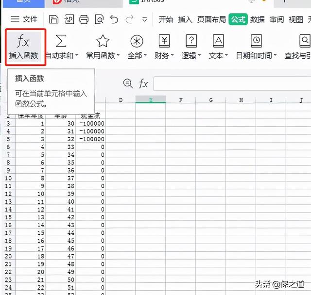Image resolution: width=311 pixels, height=295 pixels.
Task: Click the Undo arrow icon
Action: pos(114,19)
